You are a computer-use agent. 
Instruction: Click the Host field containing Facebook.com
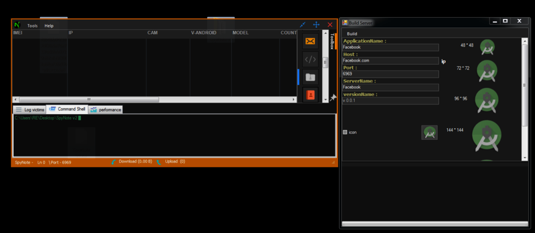tap(391, 61)
